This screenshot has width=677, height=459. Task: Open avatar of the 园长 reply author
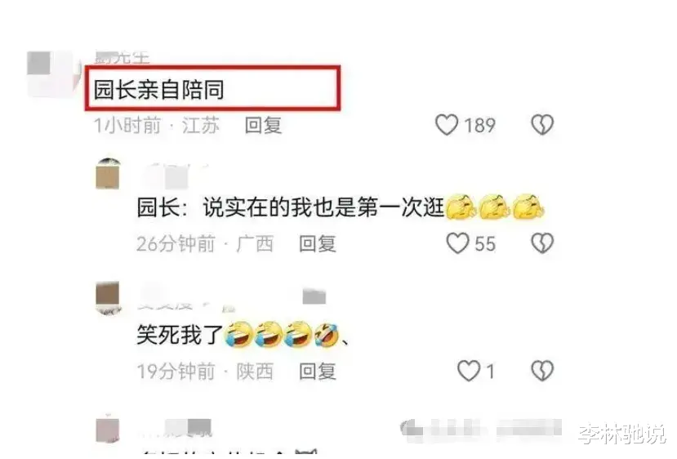click(108, 174)
